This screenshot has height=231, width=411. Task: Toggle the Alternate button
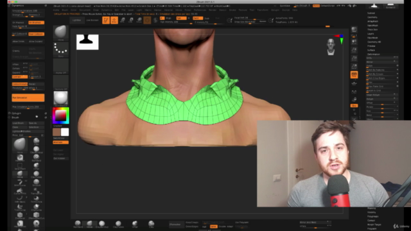[x=60, y=142]
